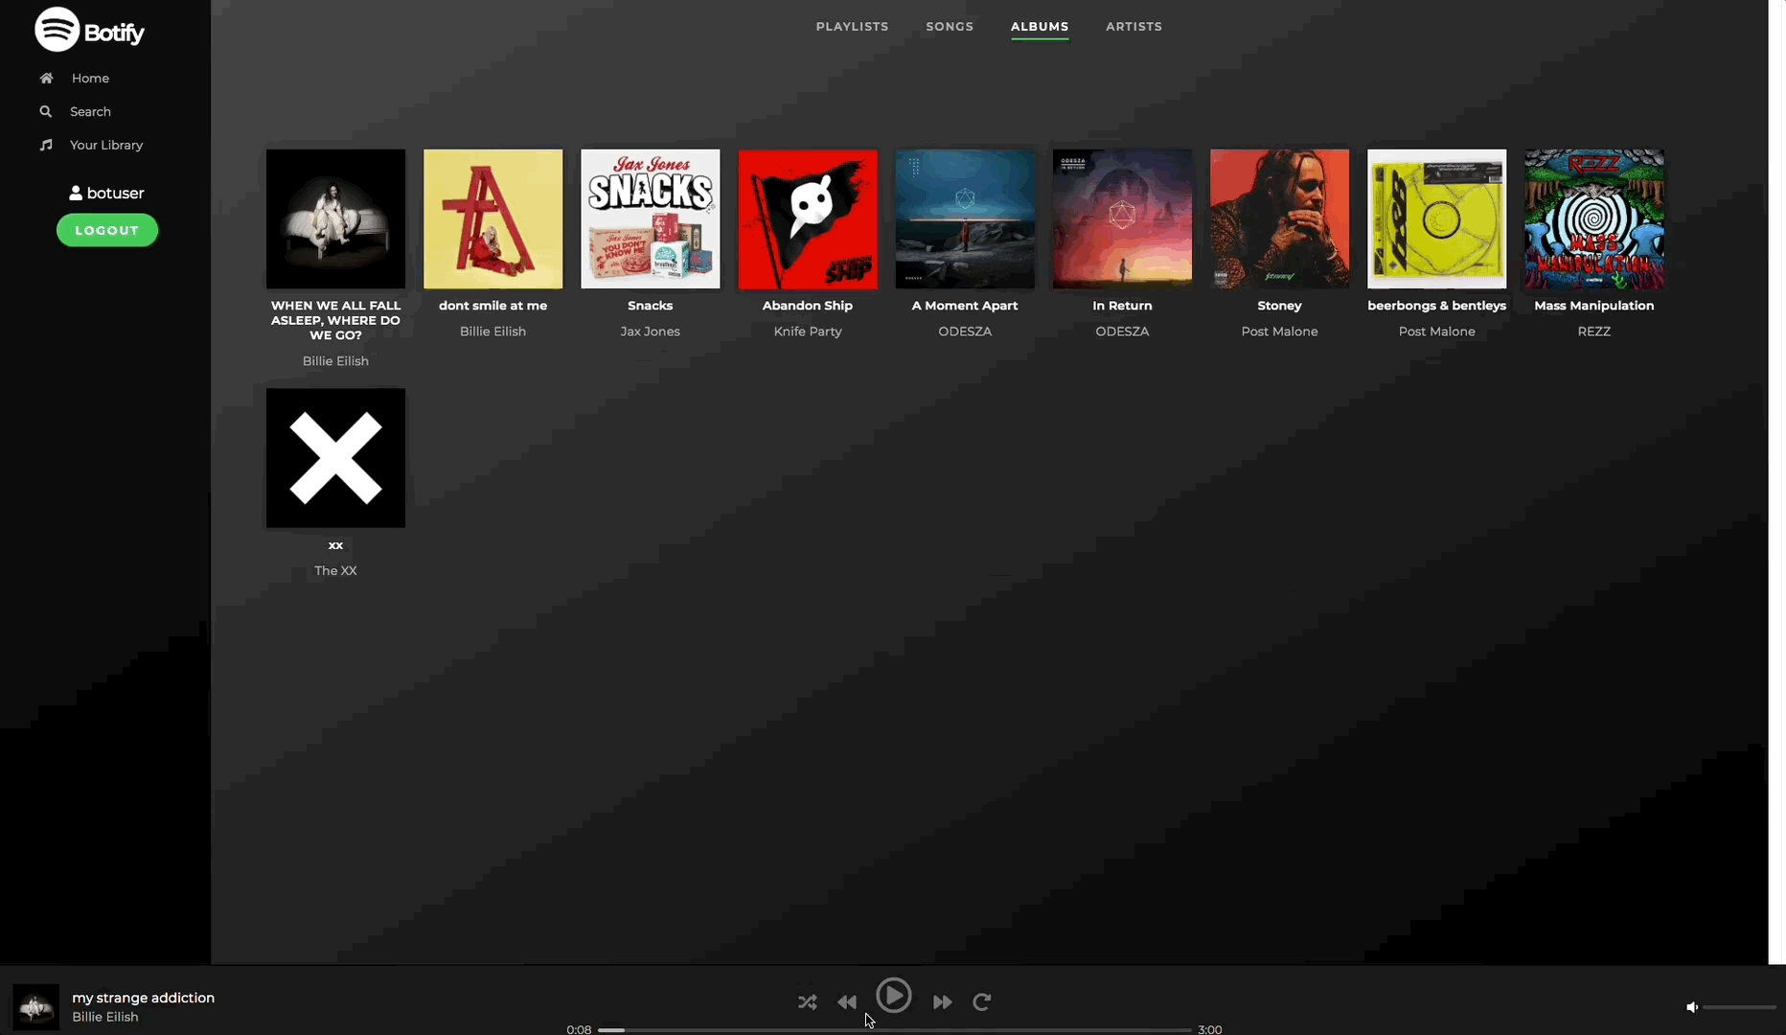The height and width of the screenshot is (1035, 1786).
Task: Click album title 'In Return'
Action: pyautogui.click(x=1122, y=306)
